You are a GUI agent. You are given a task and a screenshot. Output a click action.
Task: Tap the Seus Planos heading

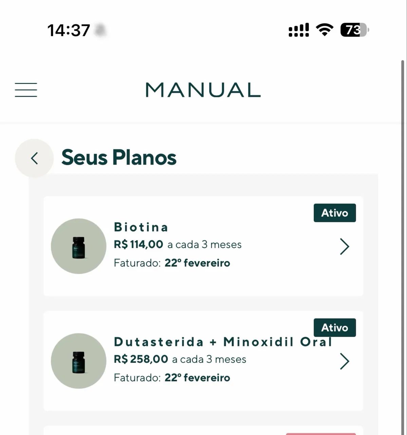coord(119,158)
